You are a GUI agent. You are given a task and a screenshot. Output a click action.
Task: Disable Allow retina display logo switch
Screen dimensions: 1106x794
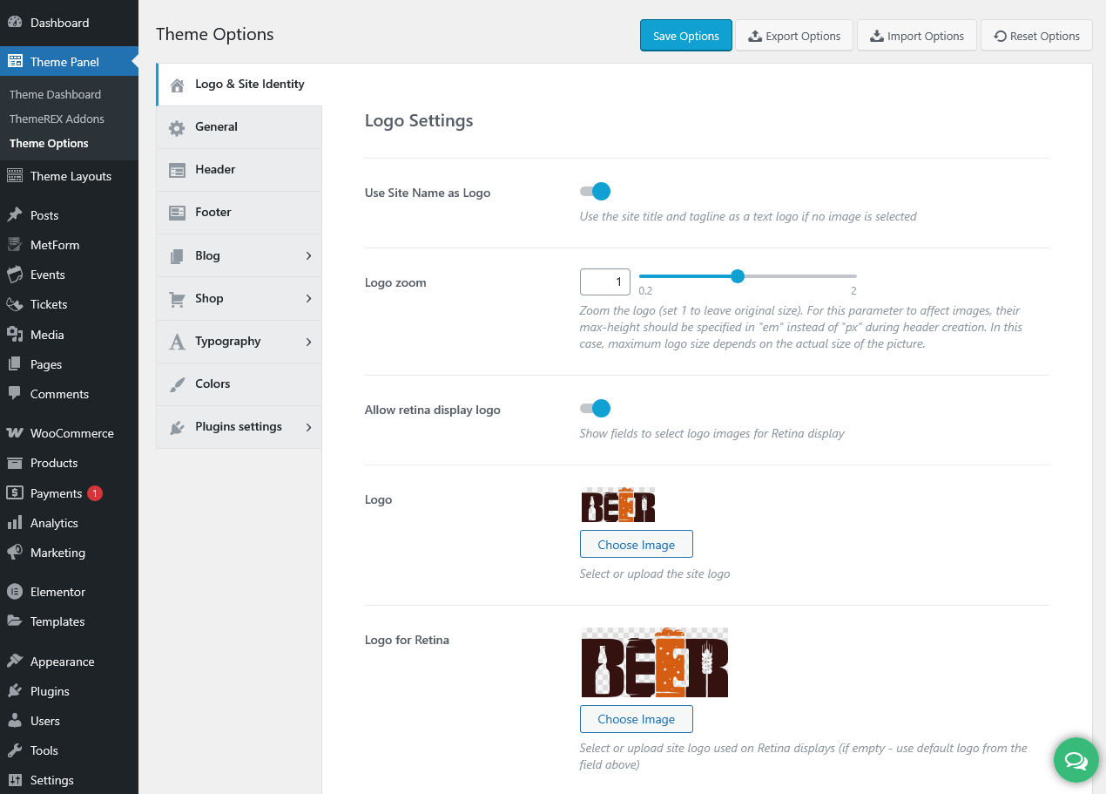[x=596, y=409]
